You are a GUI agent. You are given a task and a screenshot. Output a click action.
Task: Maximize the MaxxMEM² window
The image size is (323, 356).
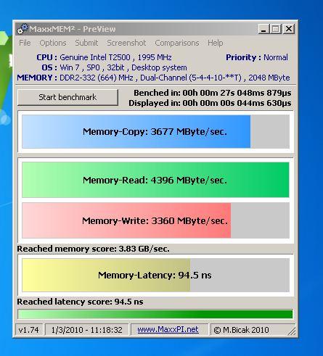(276, 29)
